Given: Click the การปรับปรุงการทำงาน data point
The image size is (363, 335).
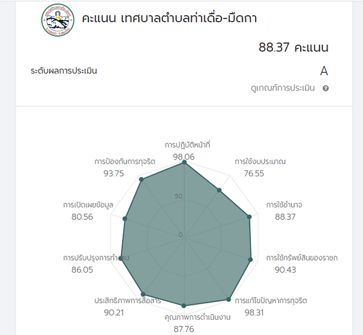Looking at the screenshot, I should tap(121, 259).
